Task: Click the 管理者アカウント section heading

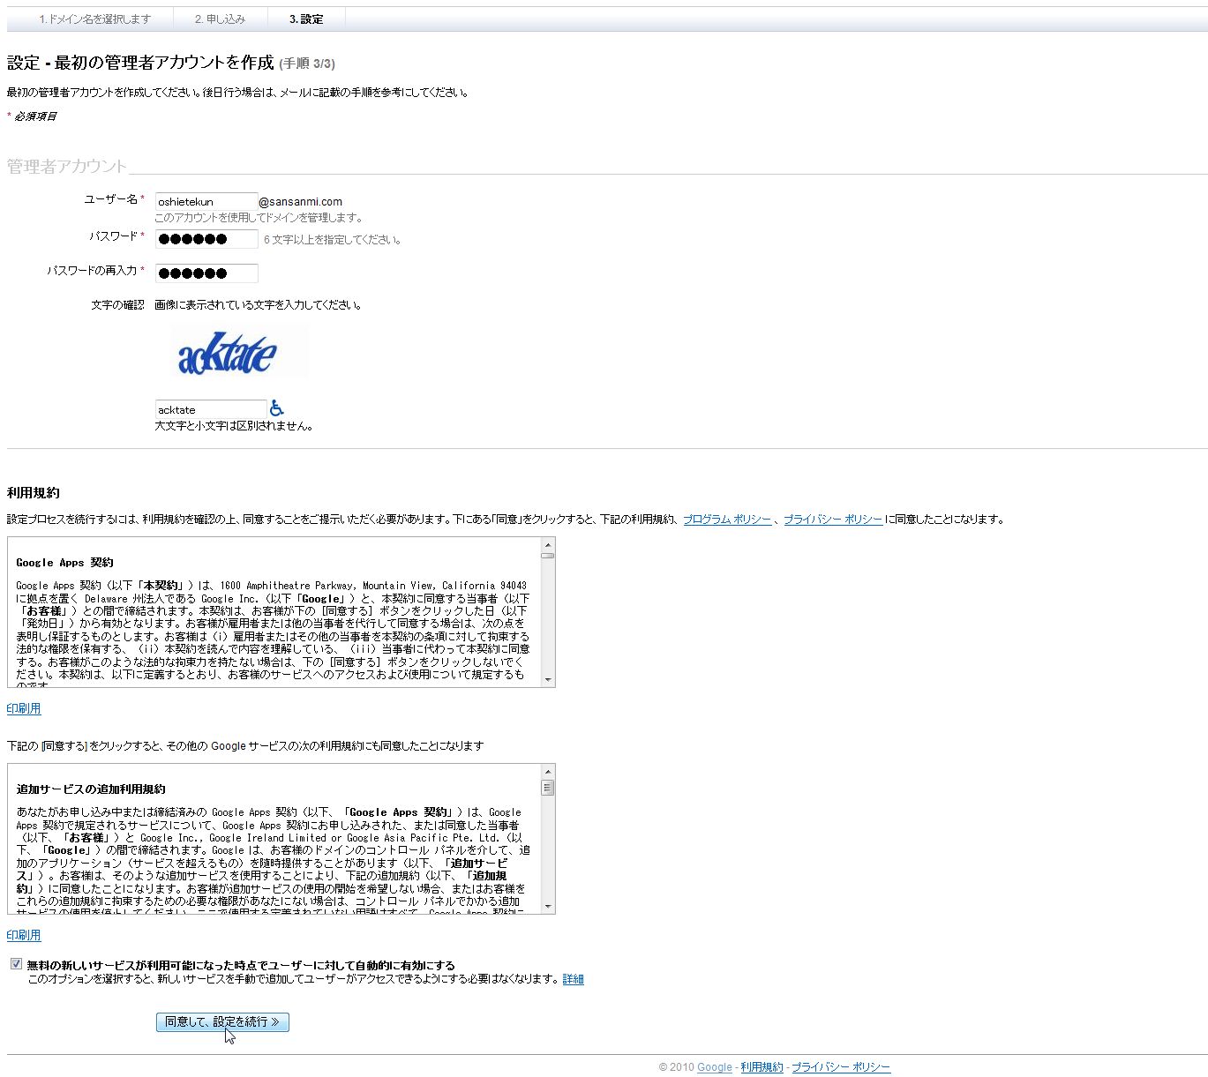Action: tap(67, 166)
